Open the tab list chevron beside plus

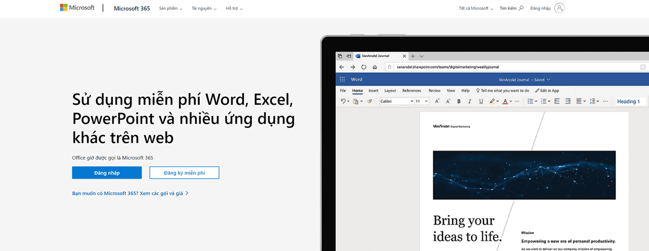point(422,56)
